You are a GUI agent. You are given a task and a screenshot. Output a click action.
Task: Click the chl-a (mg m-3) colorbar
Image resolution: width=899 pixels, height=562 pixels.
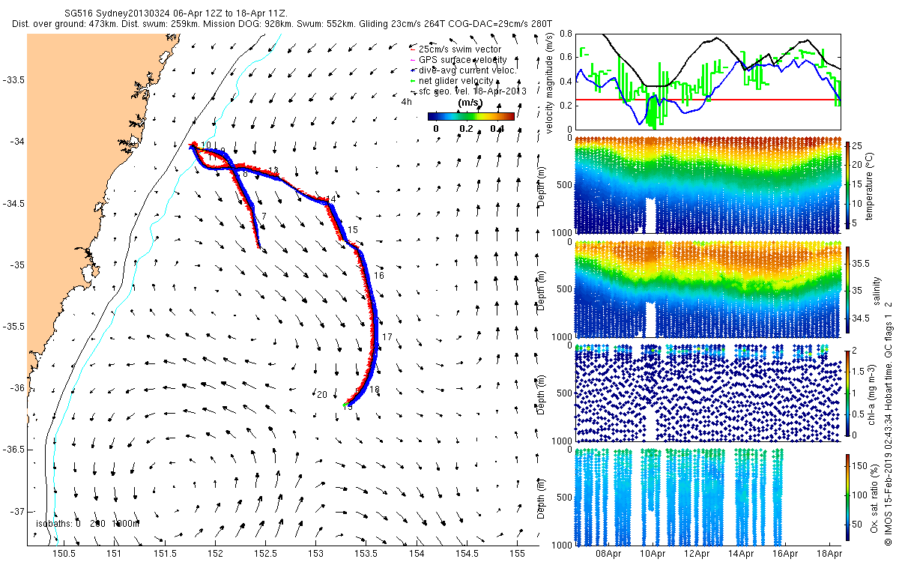tap(847, 393)
